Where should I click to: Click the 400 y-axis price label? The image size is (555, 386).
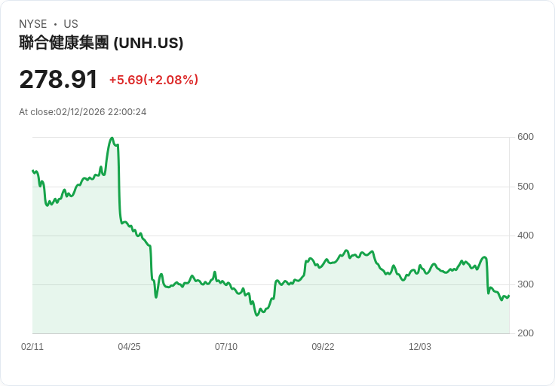click(526, 236)
